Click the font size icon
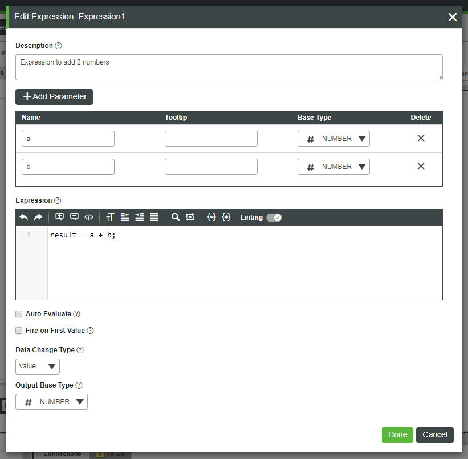This screenshot has height=459, width=468. click(110, 218)
